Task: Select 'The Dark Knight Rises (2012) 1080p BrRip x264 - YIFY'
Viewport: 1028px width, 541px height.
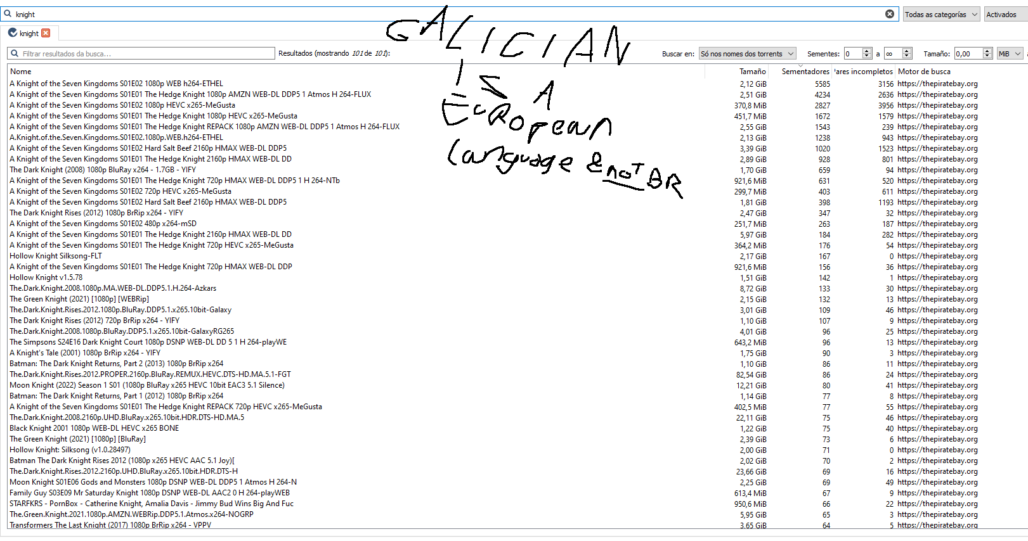Action: 96,213
